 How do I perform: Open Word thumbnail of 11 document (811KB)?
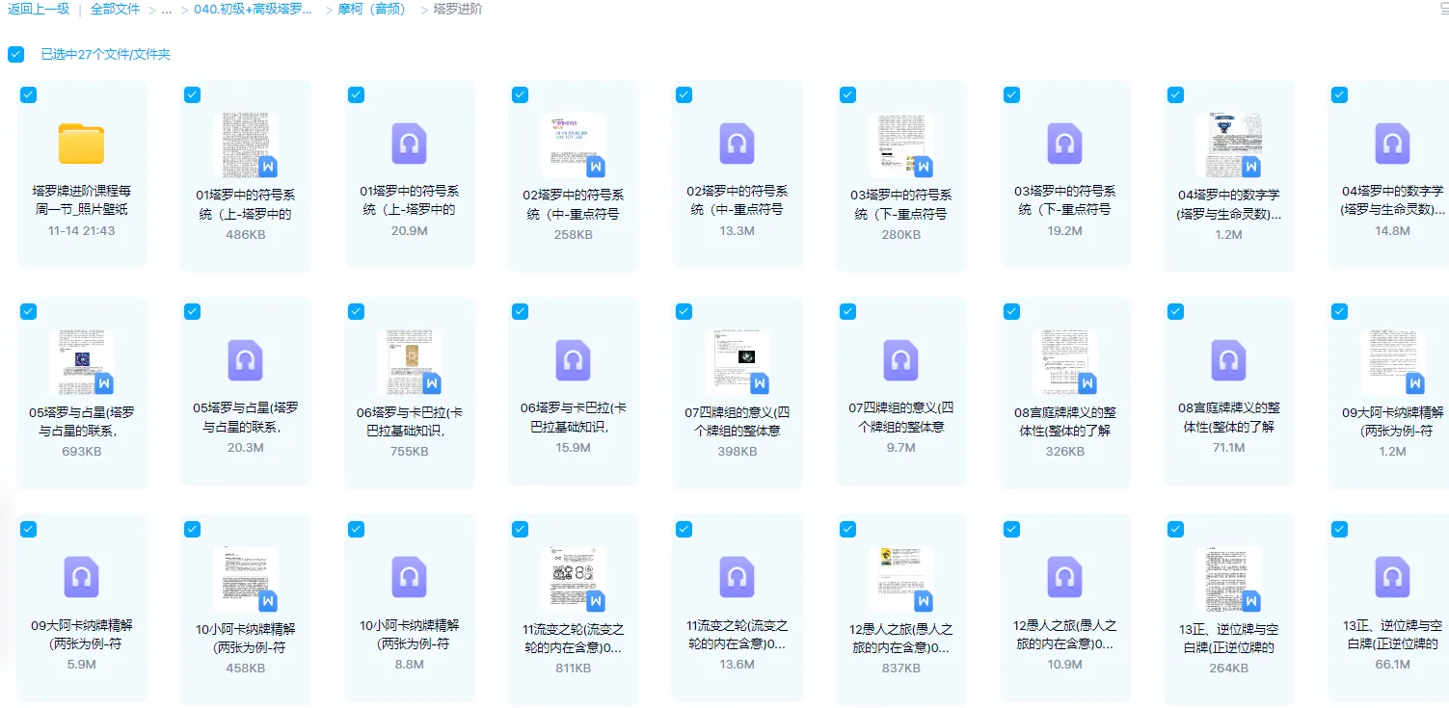[x=574, y=579]
